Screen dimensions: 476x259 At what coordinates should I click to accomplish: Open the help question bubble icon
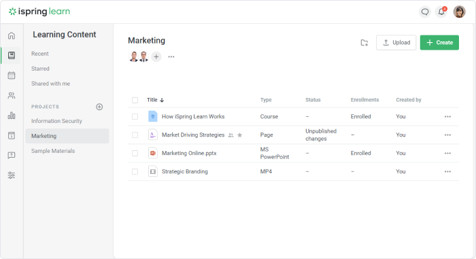(12, 156)
